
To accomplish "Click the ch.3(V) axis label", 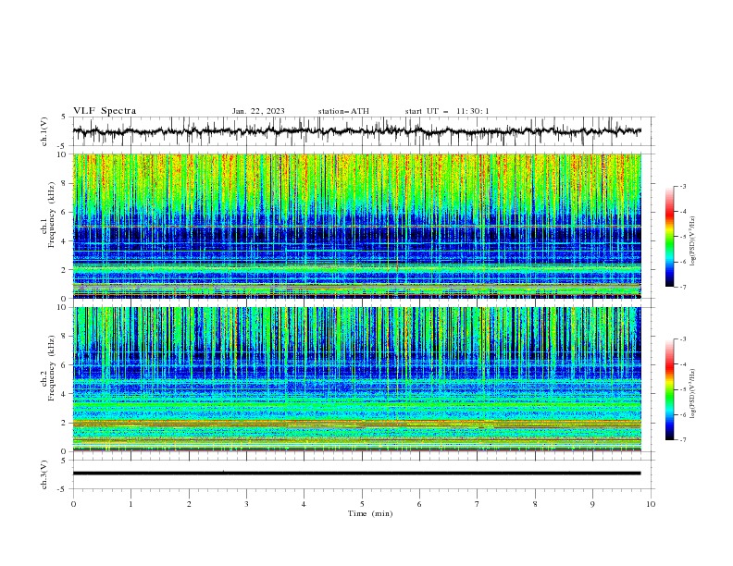I will coord(44,474).
